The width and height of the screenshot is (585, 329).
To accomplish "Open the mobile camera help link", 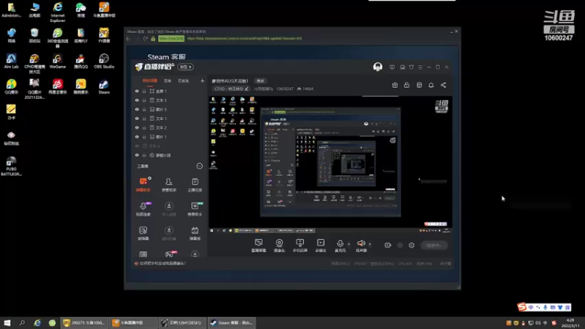I will pyautogui.click(x=162, y=263).
